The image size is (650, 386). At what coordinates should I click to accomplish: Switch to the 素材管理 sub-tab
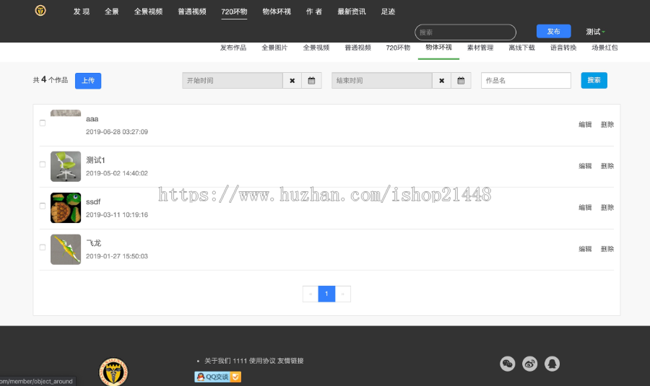coord(480,48)
